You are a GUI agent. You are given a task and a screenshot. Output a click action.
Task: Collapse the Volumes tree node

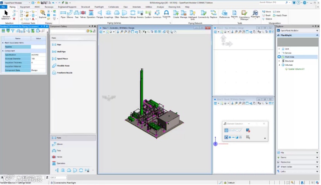[279, 65]
